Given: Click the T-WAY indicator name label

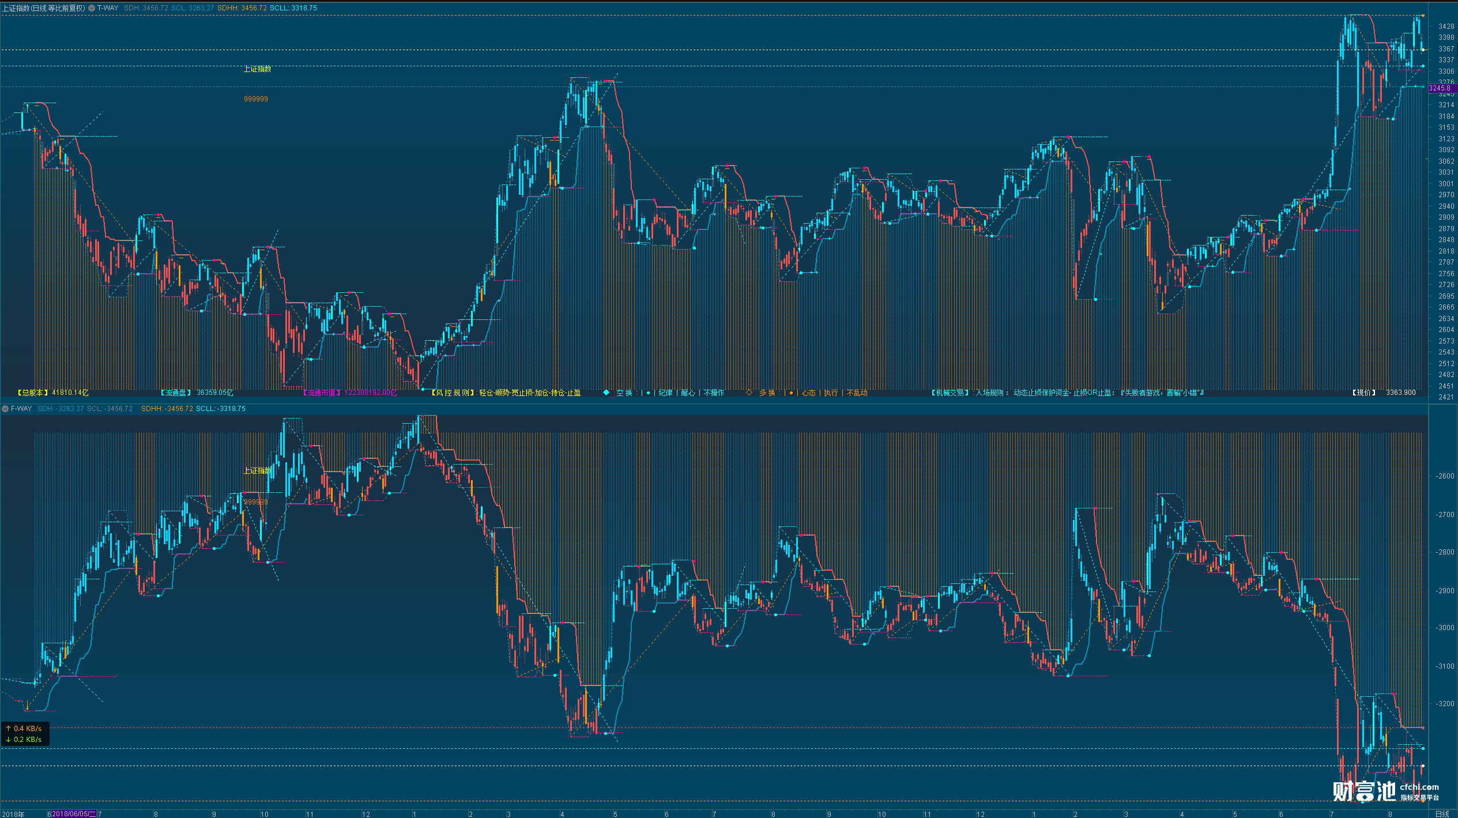Looking at the screenshot, I should point(108,8).
